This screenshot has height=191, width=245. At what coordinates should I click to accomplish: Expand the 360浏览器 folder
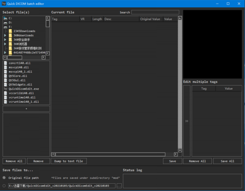click(5, 44)
